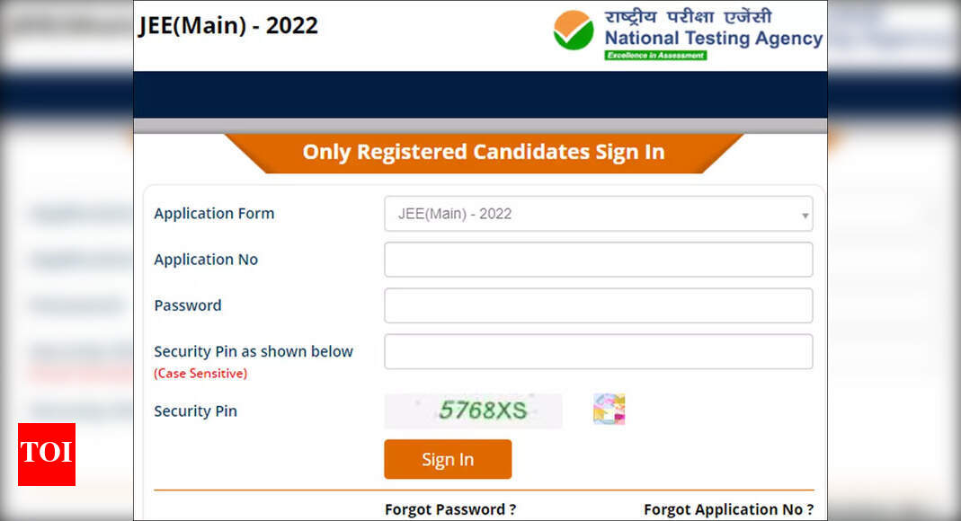The height and width of the screenshot is (521, 961).
Task: Open the Forgot Application No link
Action: coord(728,508)
